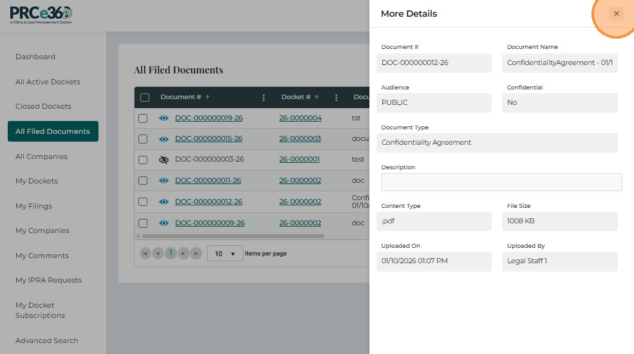Go to first page pager button
This screenshot has height=354, width=634.
(145, 254)
